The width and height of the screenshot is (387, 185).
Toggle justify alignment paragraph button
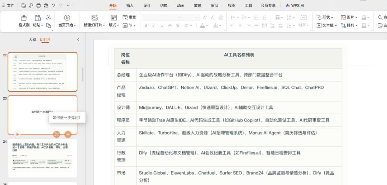(256, 25)
